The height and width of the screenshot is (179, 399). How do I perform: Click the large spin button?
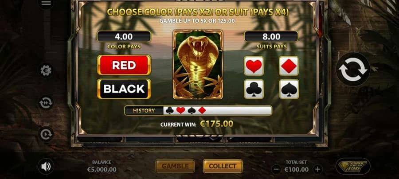click(x=353, y=70)
